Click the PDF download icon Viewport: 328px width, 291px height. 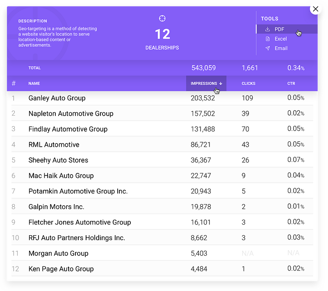(267, 29)
